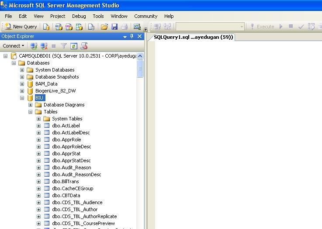Viewport: 322px width, 229px height.
Task: Select the dbo.CacheCEGroup table
Action: tap(73, 188)
